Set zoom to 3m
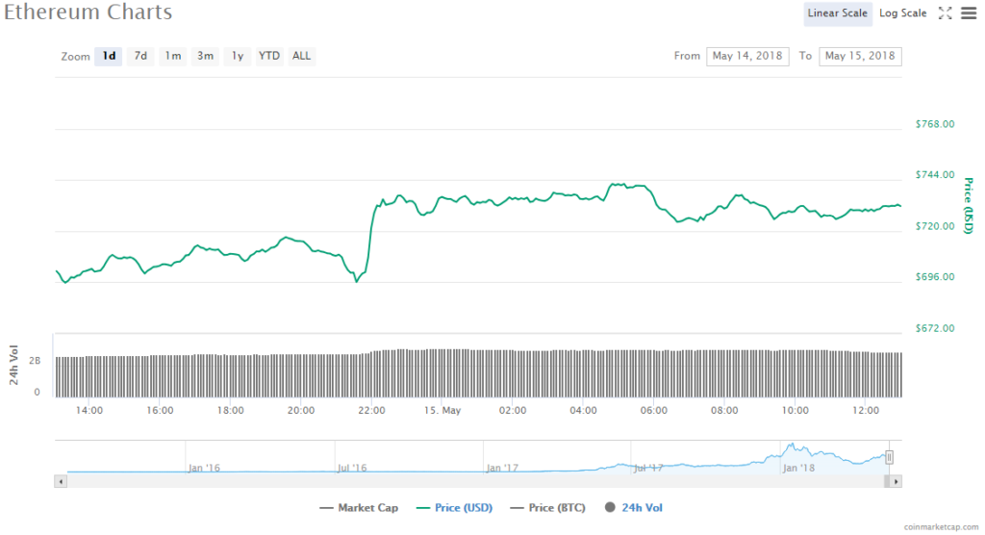This screenshot has height=535, width=985. click(x=205, y=56)
